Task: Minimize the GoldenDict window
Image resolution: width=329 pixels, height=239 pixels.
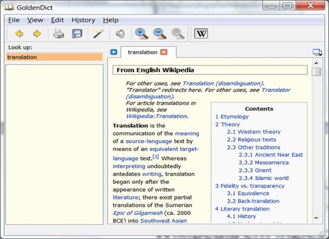Action: tap(271, 6)
